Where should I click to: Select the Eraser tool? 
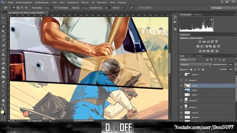3,64
